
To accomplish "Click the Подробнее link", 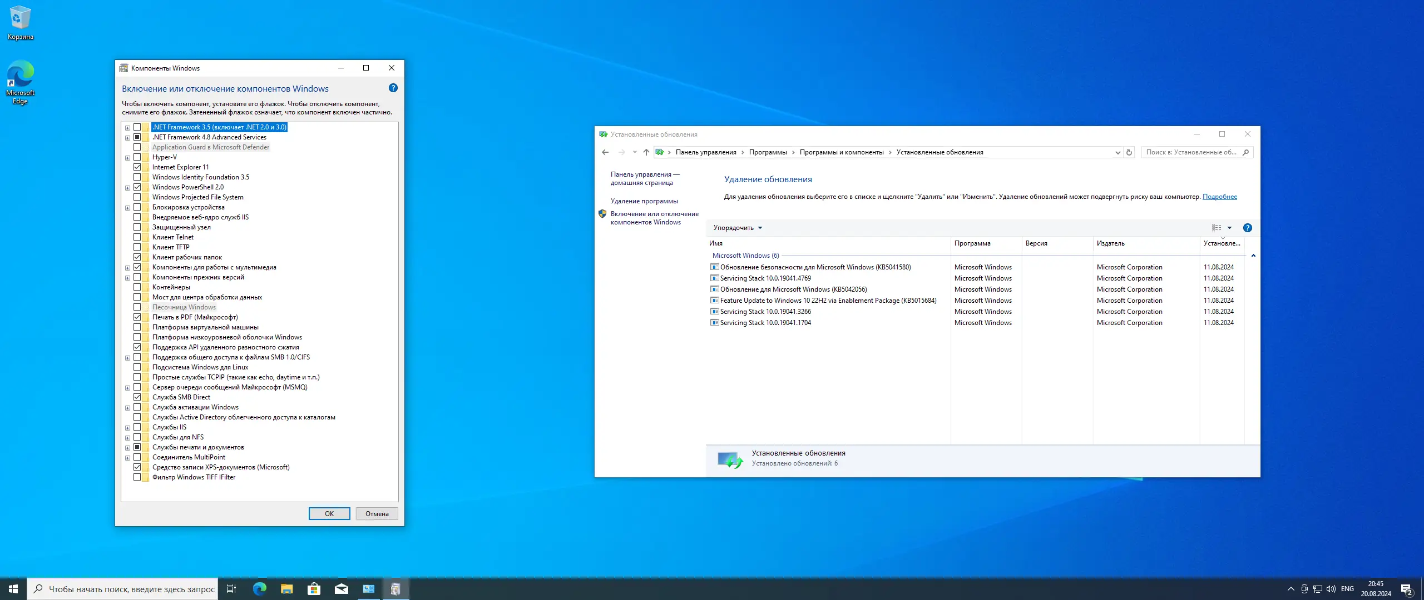I will pyautogui.click(x=1219, y=197).
